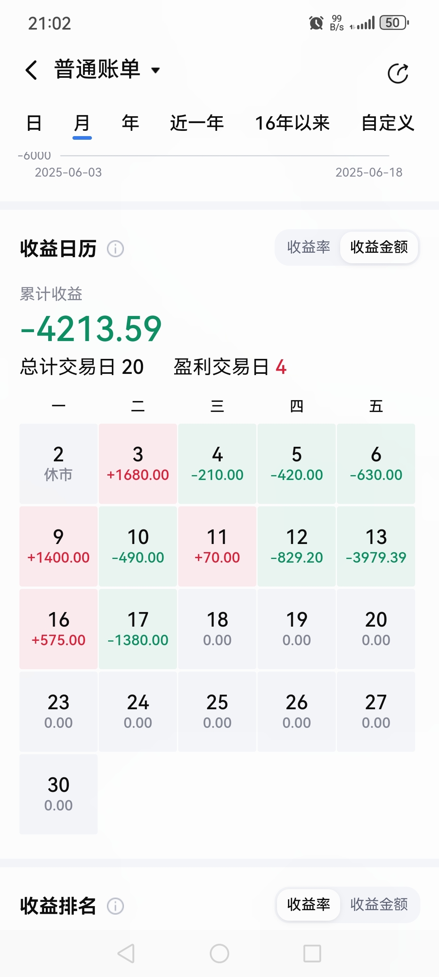439x977 pixels.
Task: Select 收益金额 in calendar toggle
Action: (x=379, y=247)
